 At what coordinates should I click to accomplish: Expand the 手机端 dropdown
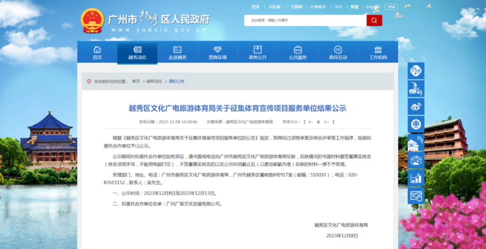click(276, 7)
